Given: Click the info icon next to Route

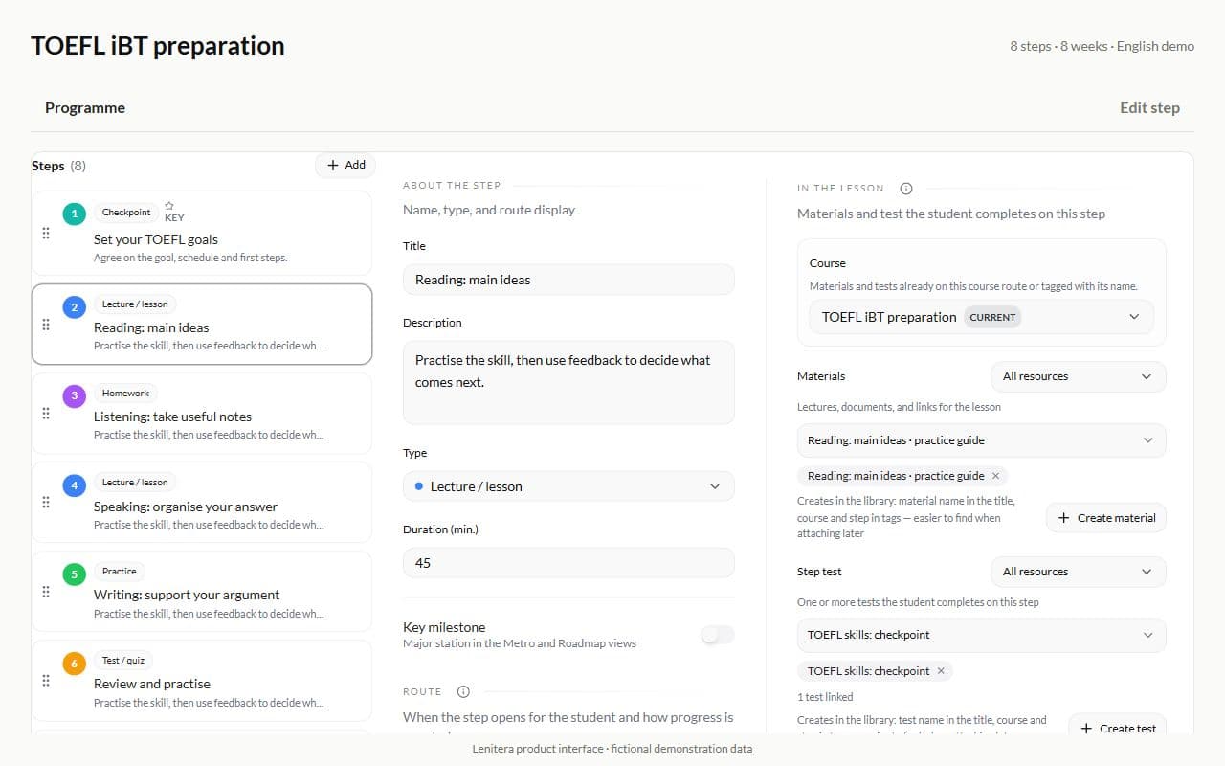Looking at the screenshot, I should [463, 691].
